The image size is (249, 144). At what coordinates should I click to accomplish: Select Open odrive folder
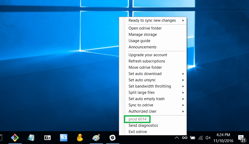pos(145,28)
